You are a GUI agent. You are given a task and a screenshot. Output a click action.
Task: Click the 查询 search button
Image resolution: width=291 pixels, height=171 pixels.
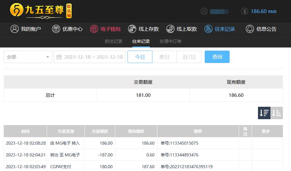pyautogui.click(x=217, y=57)
